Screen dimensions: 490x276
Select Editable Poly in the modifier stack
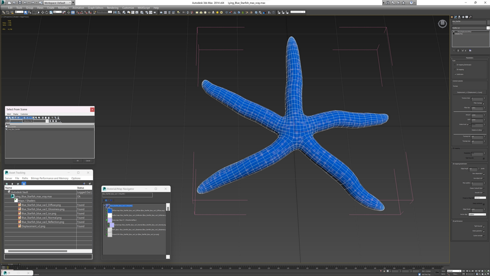[x=459, y=34]
